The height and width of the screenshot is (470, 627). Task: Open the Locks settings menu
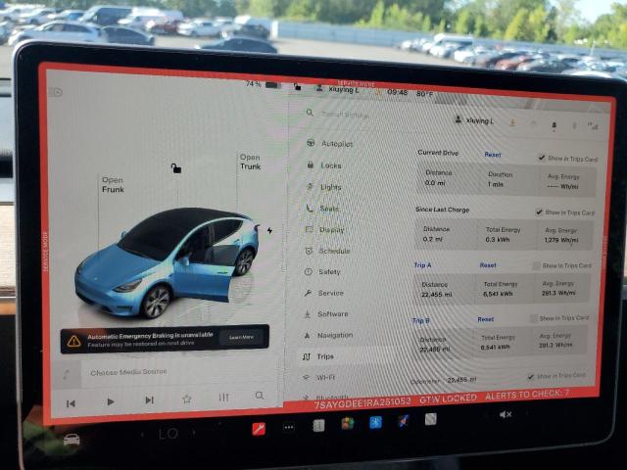(324, 165)
